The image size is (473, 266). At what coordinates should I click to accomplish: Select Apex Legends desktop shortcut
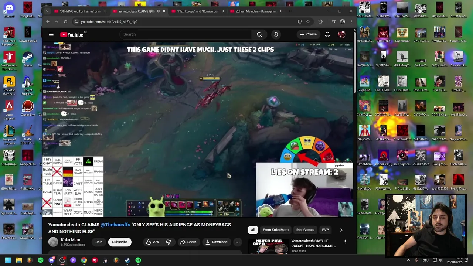9,111
